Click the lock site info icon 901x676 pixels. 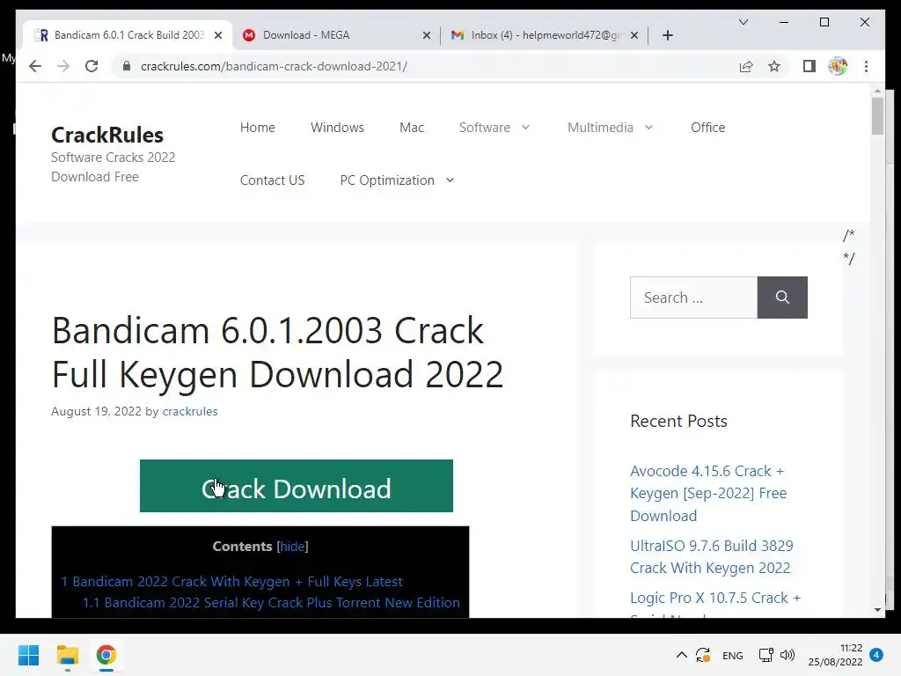pyautogui.click(x=127, y=66)
